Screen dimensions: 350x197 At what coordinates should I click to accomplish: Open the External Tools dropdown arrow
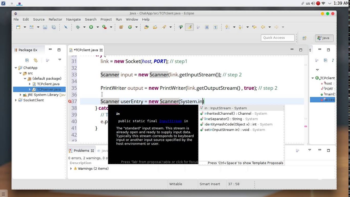[x=111, y=27]
